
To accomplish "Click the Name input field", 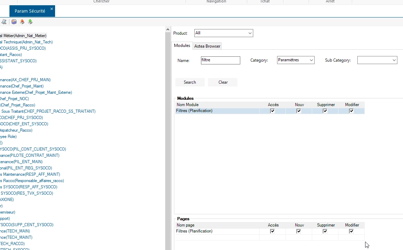I will pos(220,60).
